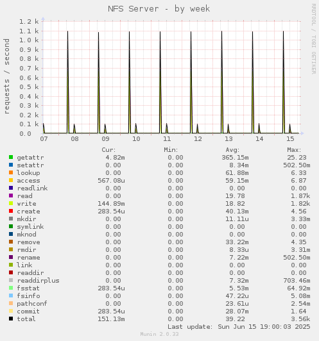Screen dimensions: 319x341
Task: Select the 'symlink' legend label
Action: pos(30,227)
